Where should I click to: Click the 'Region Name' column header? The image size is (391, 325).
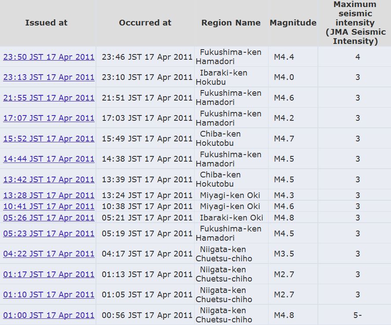pos(231,23)
